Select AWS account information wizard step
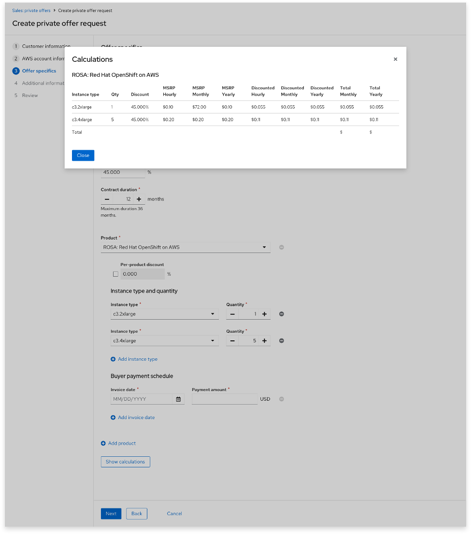The height and width of the screenshot is (534, 472). 39,58
